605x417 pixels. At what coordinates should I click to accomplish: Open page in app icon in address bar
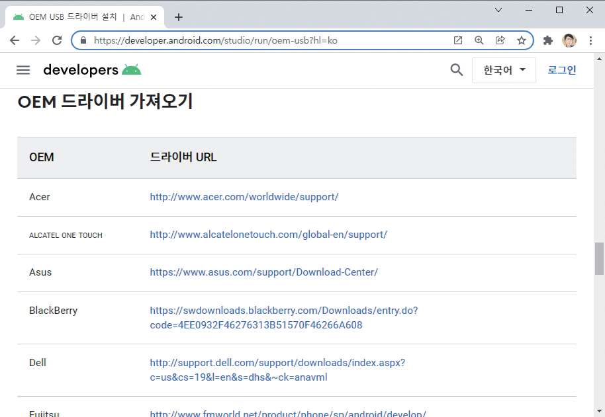[458, 40]
